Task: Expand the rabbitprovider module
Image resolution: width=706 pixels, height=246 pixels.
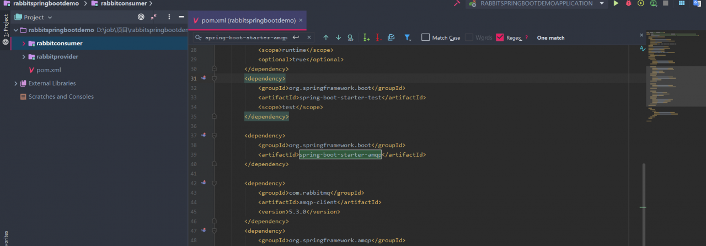Action: tap(24, 56)
